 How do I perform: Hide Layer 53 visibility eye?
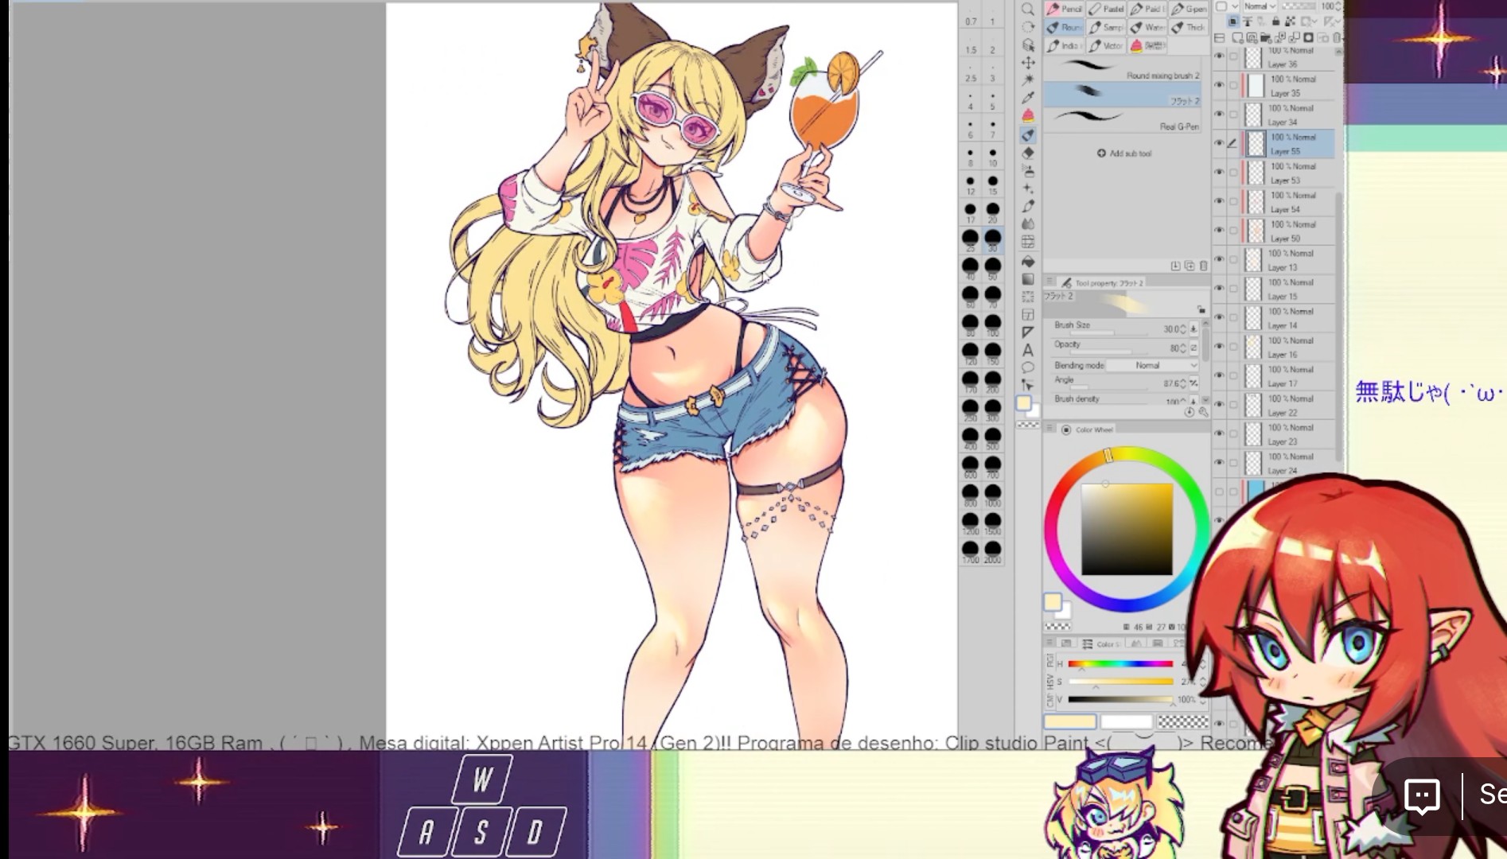[1219, 173]
